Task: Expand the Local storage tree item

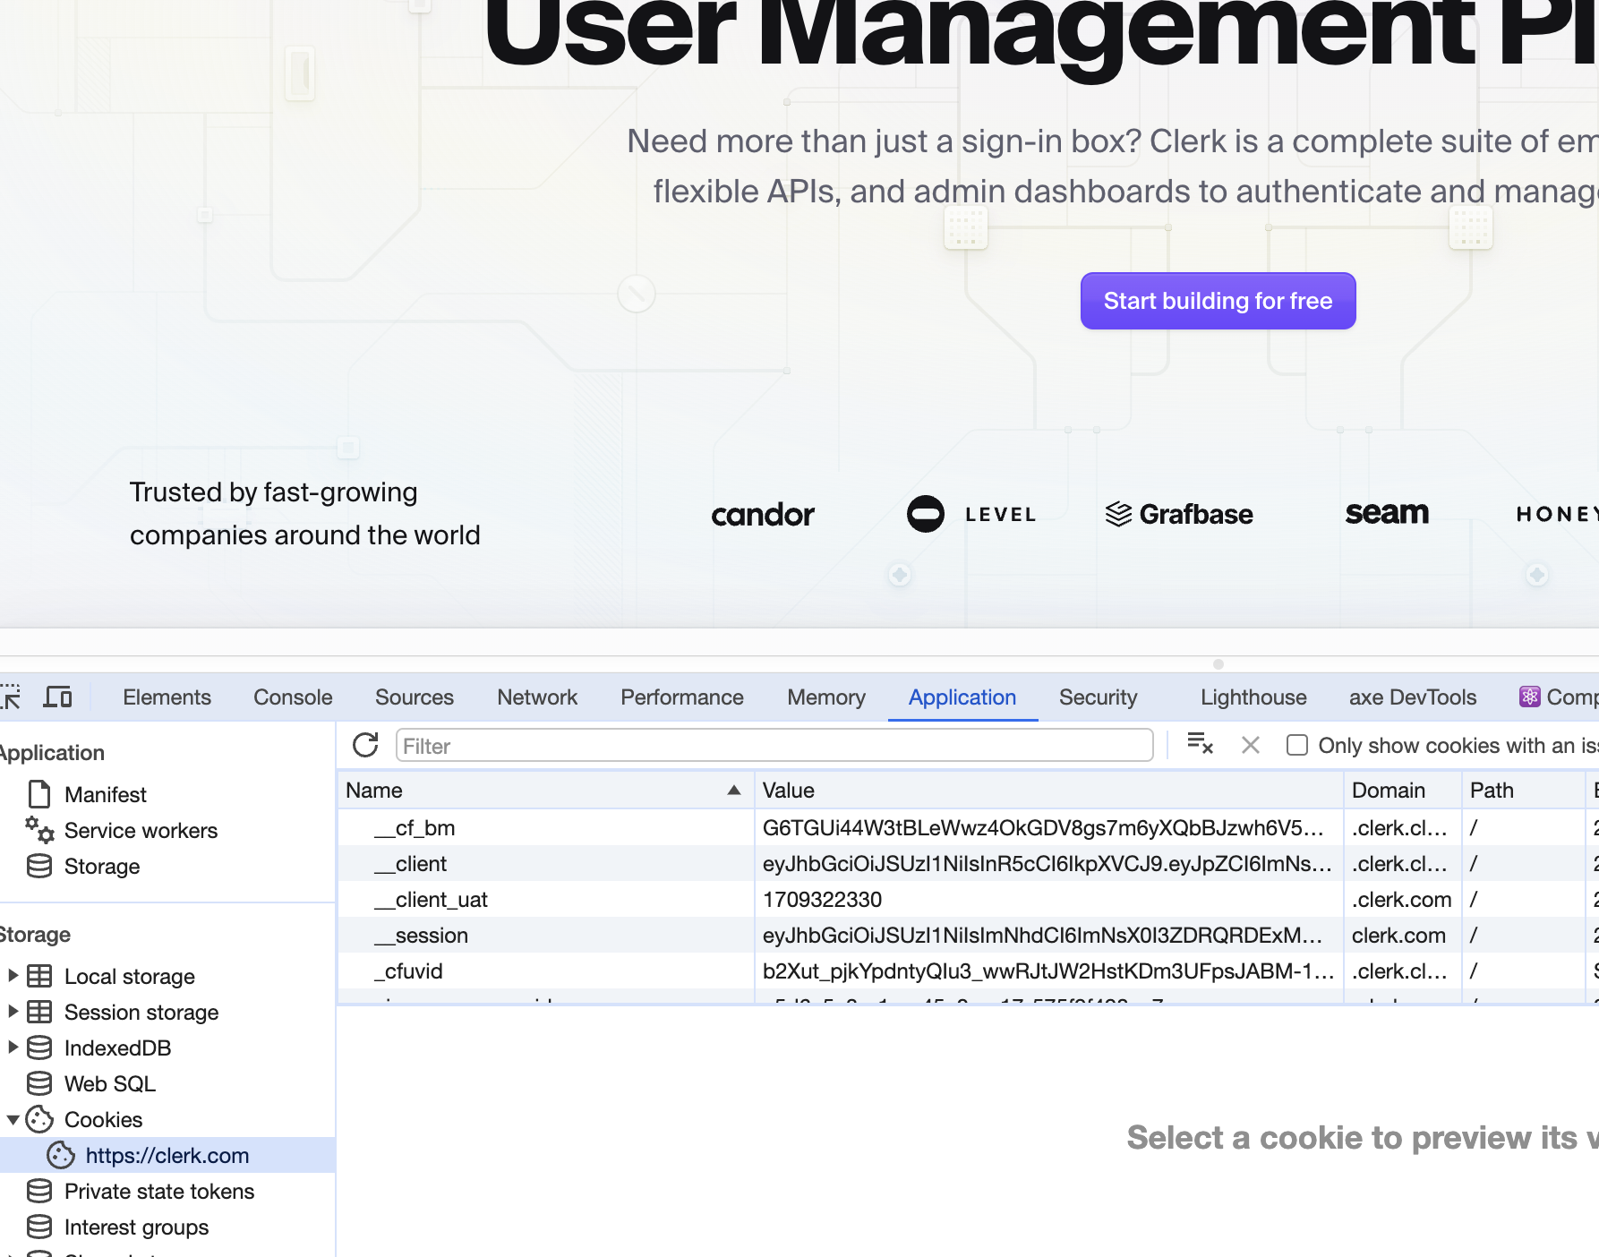Action: pyautogui.click(x=13, y=976)
